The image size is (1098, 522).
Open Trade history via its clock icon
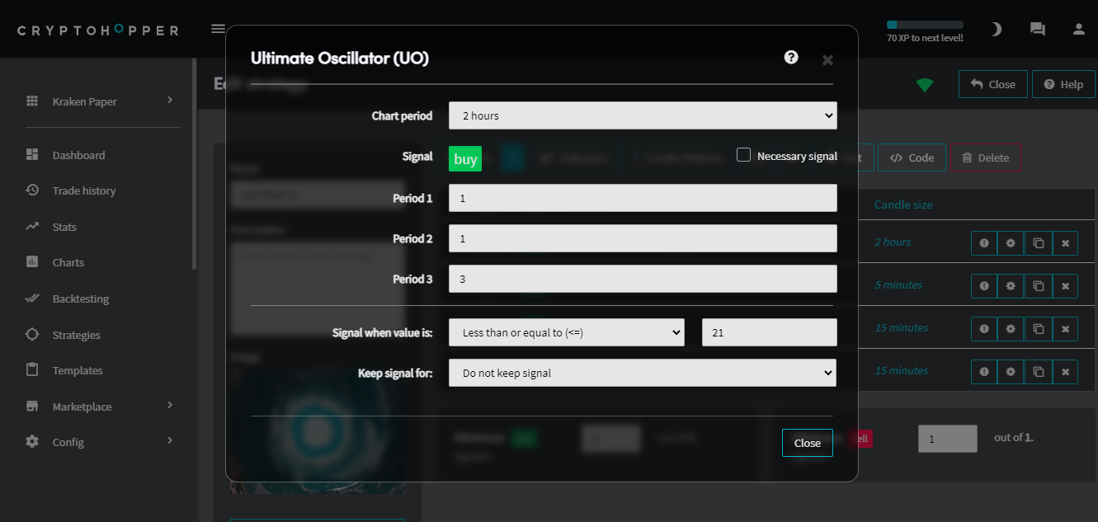click(32, 190)
